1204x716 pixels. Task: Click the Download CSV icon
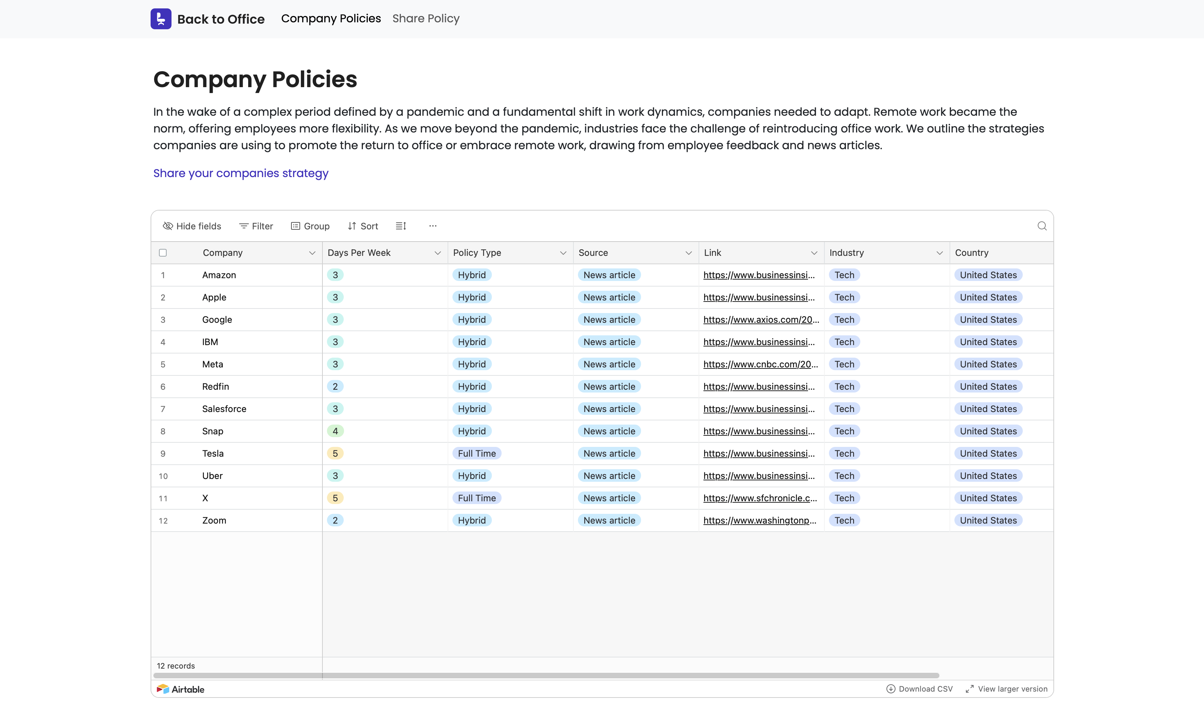[891, 689]
